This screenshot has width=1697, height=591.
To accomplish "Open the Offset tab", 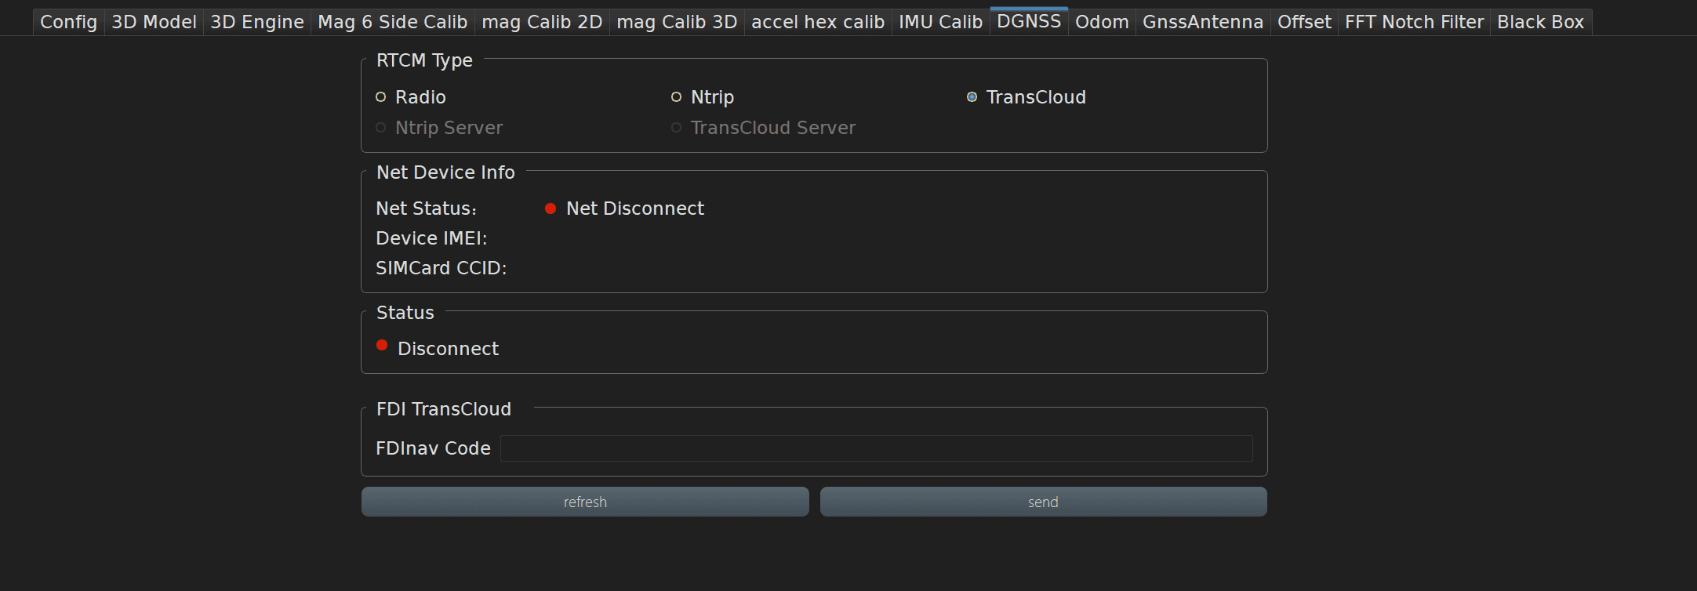I will tap(1303, 22).
